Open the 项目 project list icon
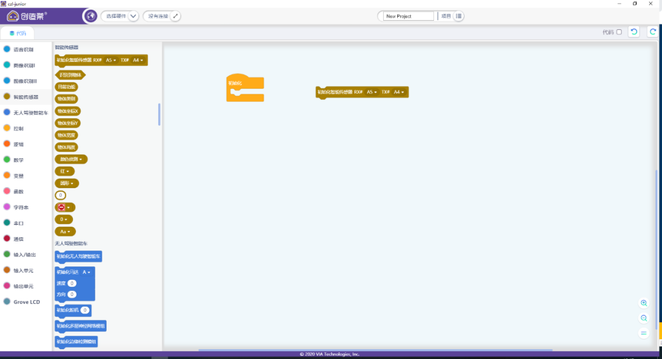Screen dimensions: 662x359 coord(459,16)
